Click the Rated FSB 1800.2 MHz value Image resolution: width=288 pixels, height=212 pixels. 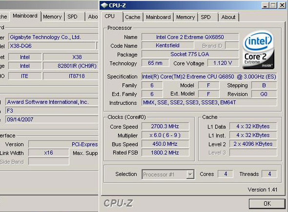coord(165,153)
